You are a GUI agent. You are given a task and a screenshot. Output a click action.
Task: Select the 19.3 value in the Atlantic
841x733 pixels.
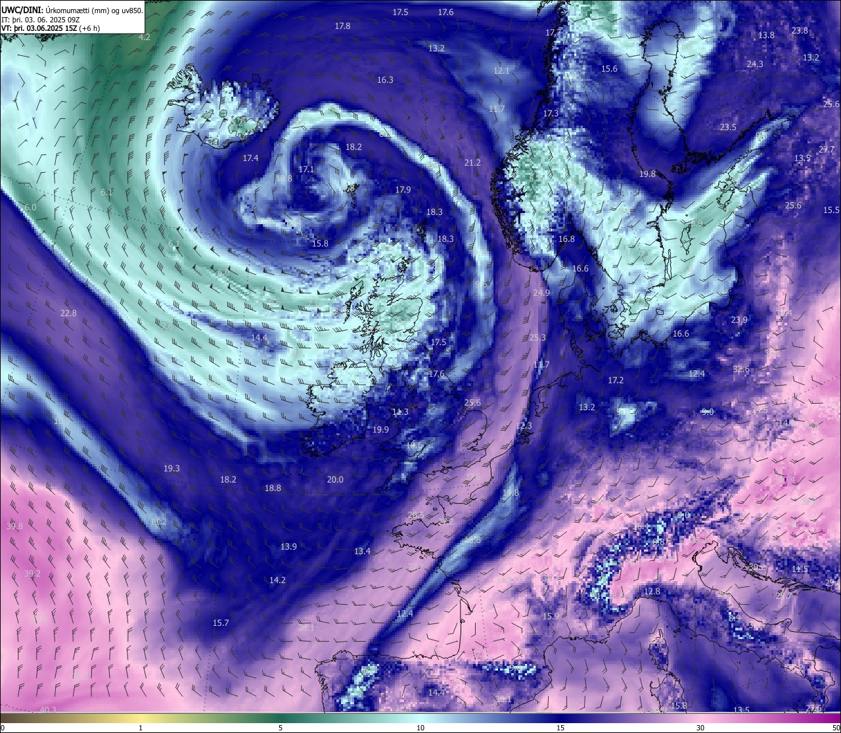(x=171, y=469)
